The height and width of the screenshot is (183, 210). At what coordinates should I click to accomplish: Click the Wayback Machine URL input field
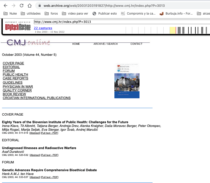click(x=120, y=22)
